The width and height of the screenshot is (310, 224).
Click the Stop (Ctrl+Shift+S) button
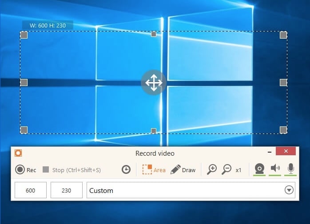coord(72,170)
